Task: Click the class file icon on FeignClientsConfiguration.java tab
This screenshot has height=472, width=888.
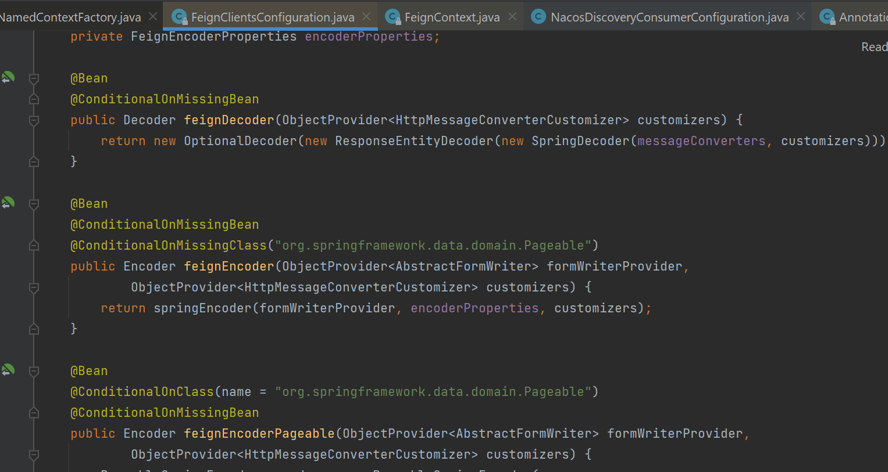Action: [180, 17]
